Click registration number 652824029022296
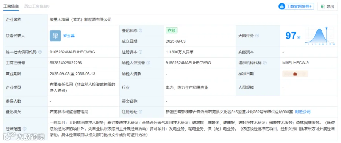Screen dimensions: 341x143 66,63
